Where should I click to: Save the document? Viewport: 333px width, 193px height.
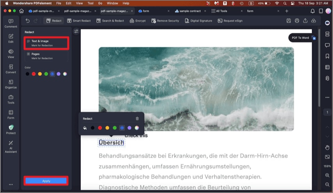click(289, 21)
